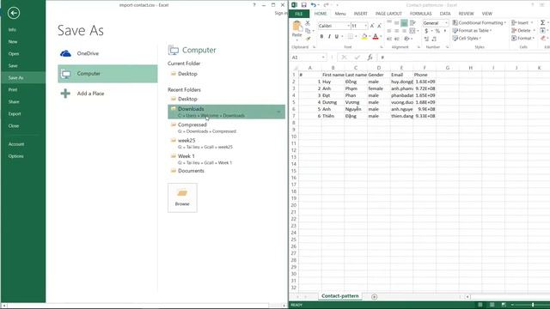Open the Cell Styles dropdown

tap(467, 38)
